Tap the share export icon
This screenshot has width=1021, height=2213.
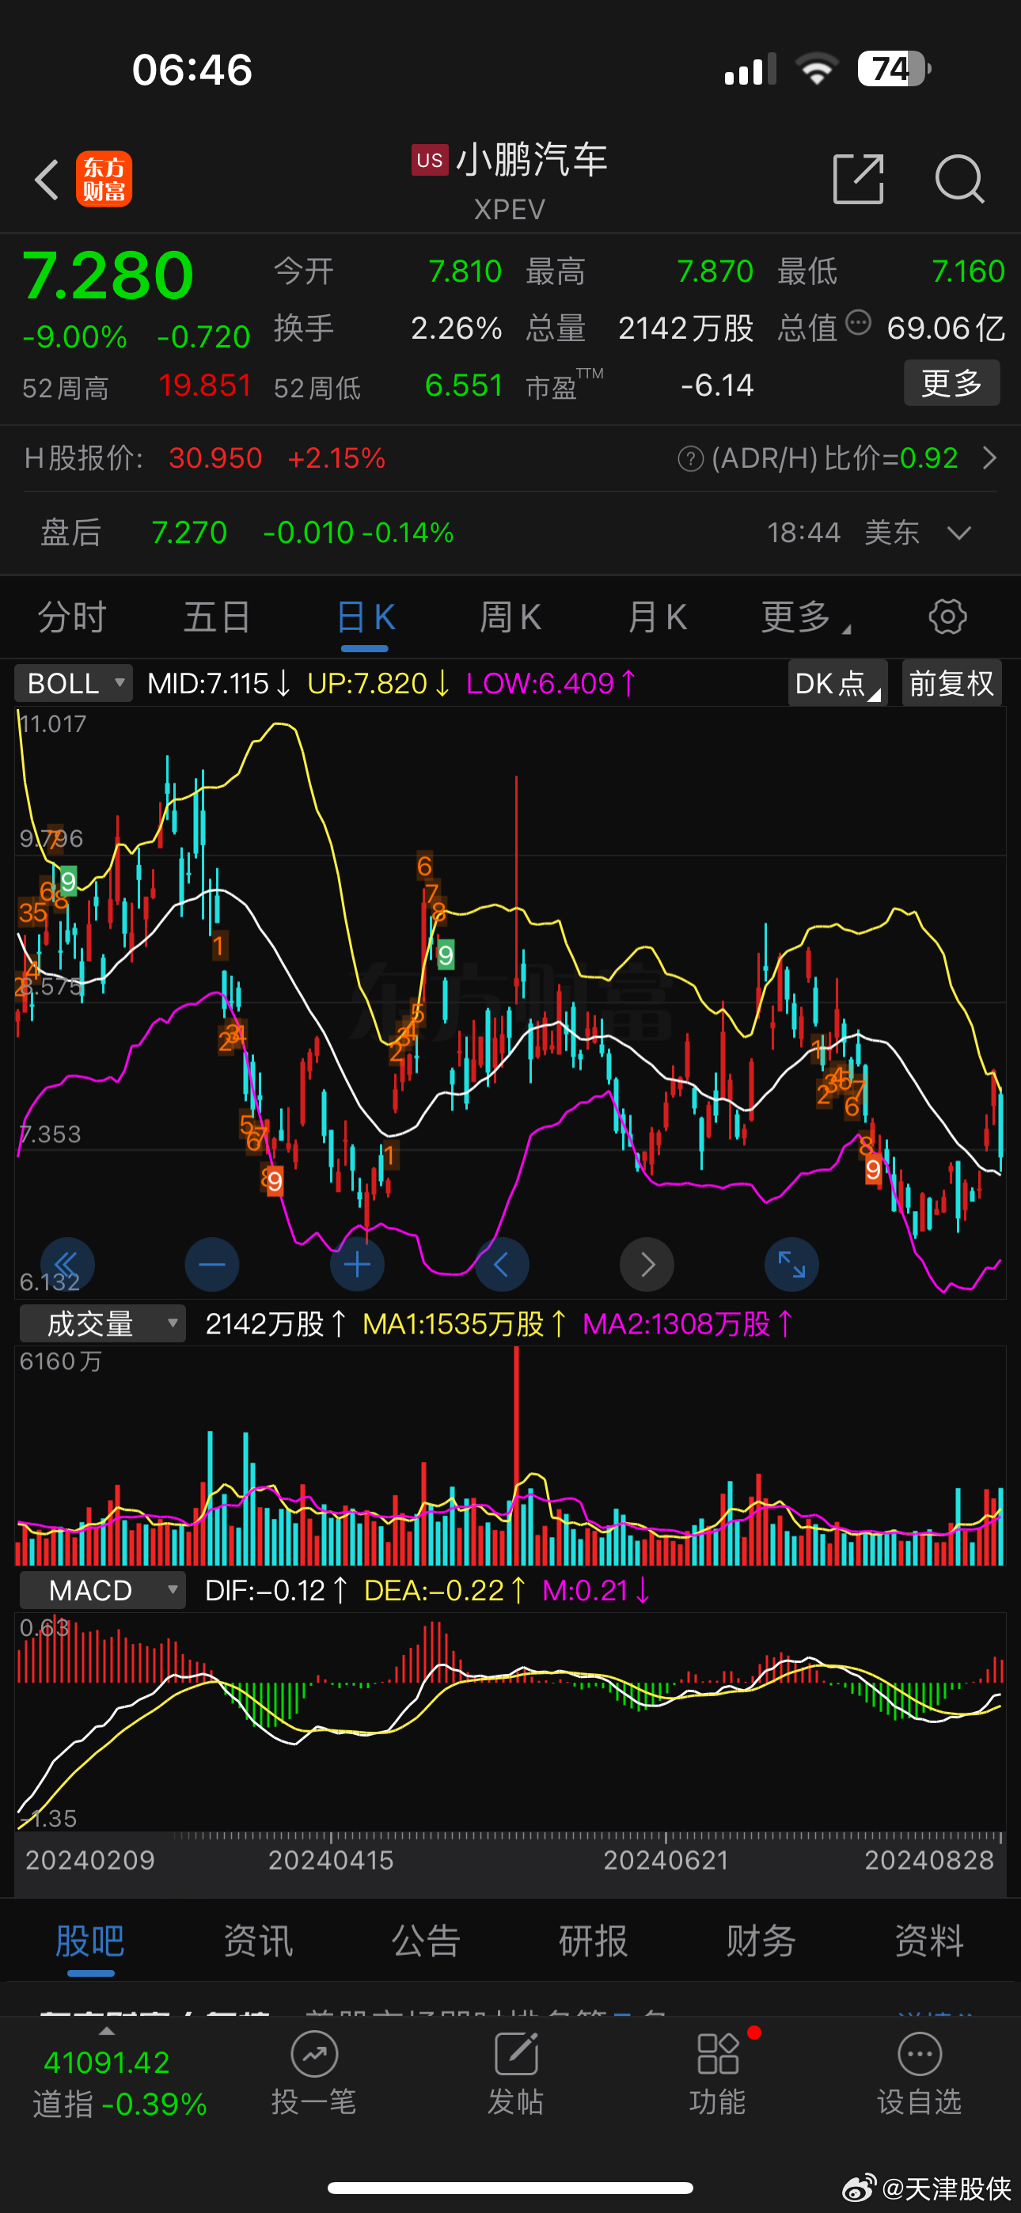[859, 180]
